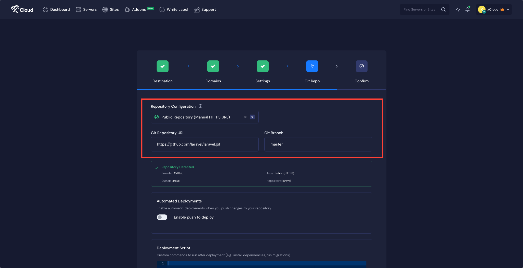Click the Git Repo step plug icon
523x268 pixels.
click(x=312, y=66)
